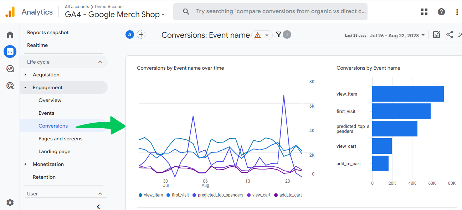Open Pages and screens report

pos(61,139)
